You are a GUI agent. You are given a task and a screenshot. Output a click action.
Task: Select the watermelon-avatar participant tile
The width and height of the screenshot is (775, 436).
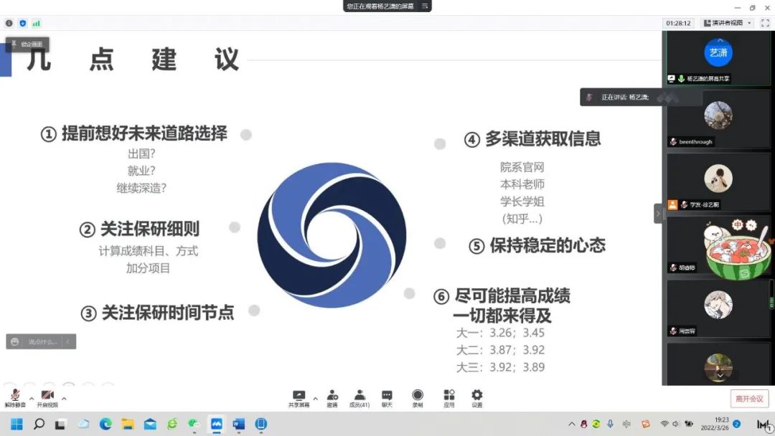click(718, 245)
